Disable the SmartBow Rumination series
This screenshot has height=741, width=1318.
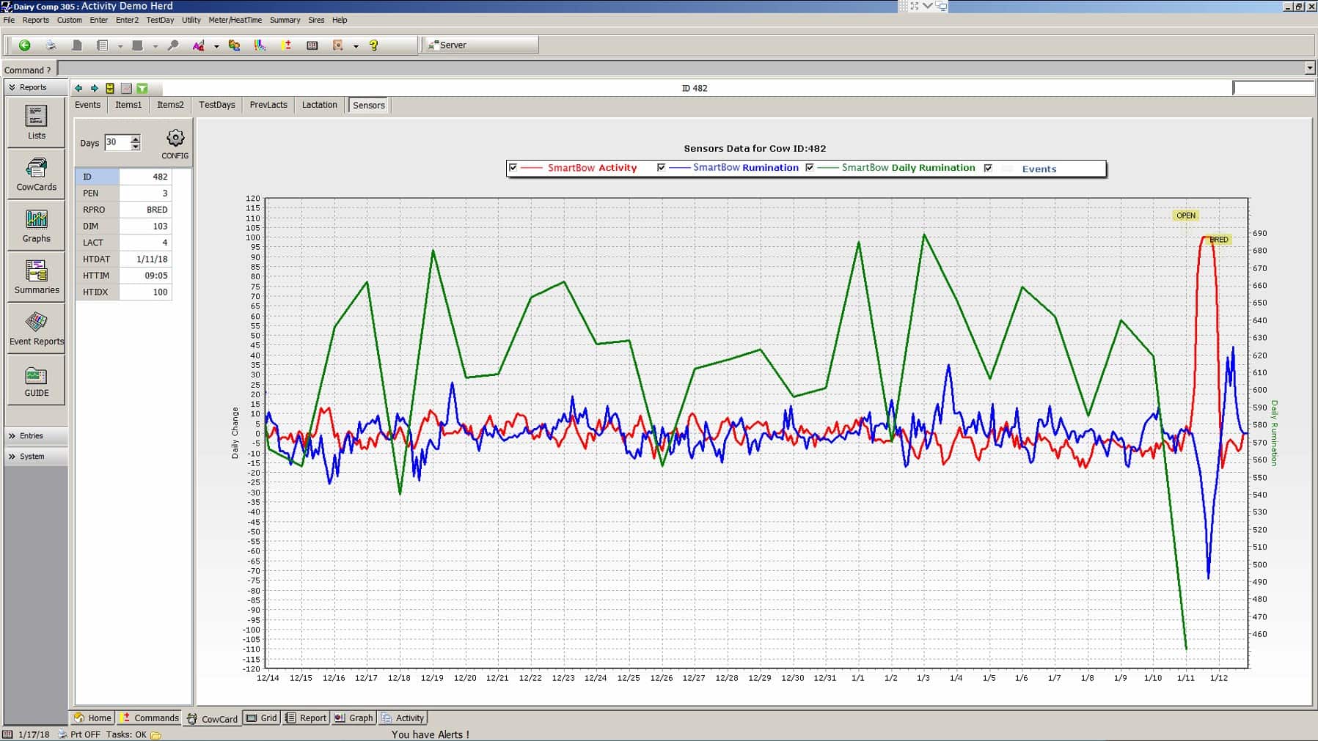click(662, 167)
